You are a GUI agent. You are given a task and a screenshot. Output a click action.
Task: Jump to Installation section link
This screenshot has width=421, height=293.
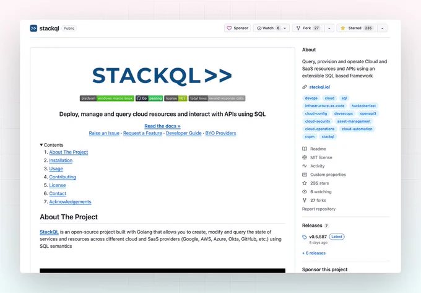click(61, 160)
